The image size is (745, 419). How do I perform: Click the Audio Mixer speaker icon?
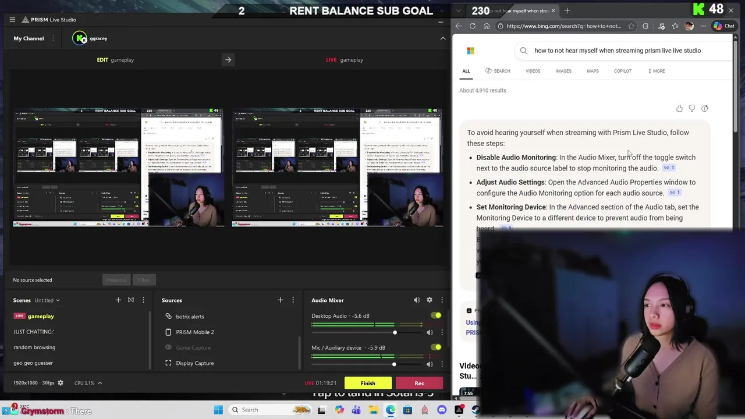tap(417, 300)
